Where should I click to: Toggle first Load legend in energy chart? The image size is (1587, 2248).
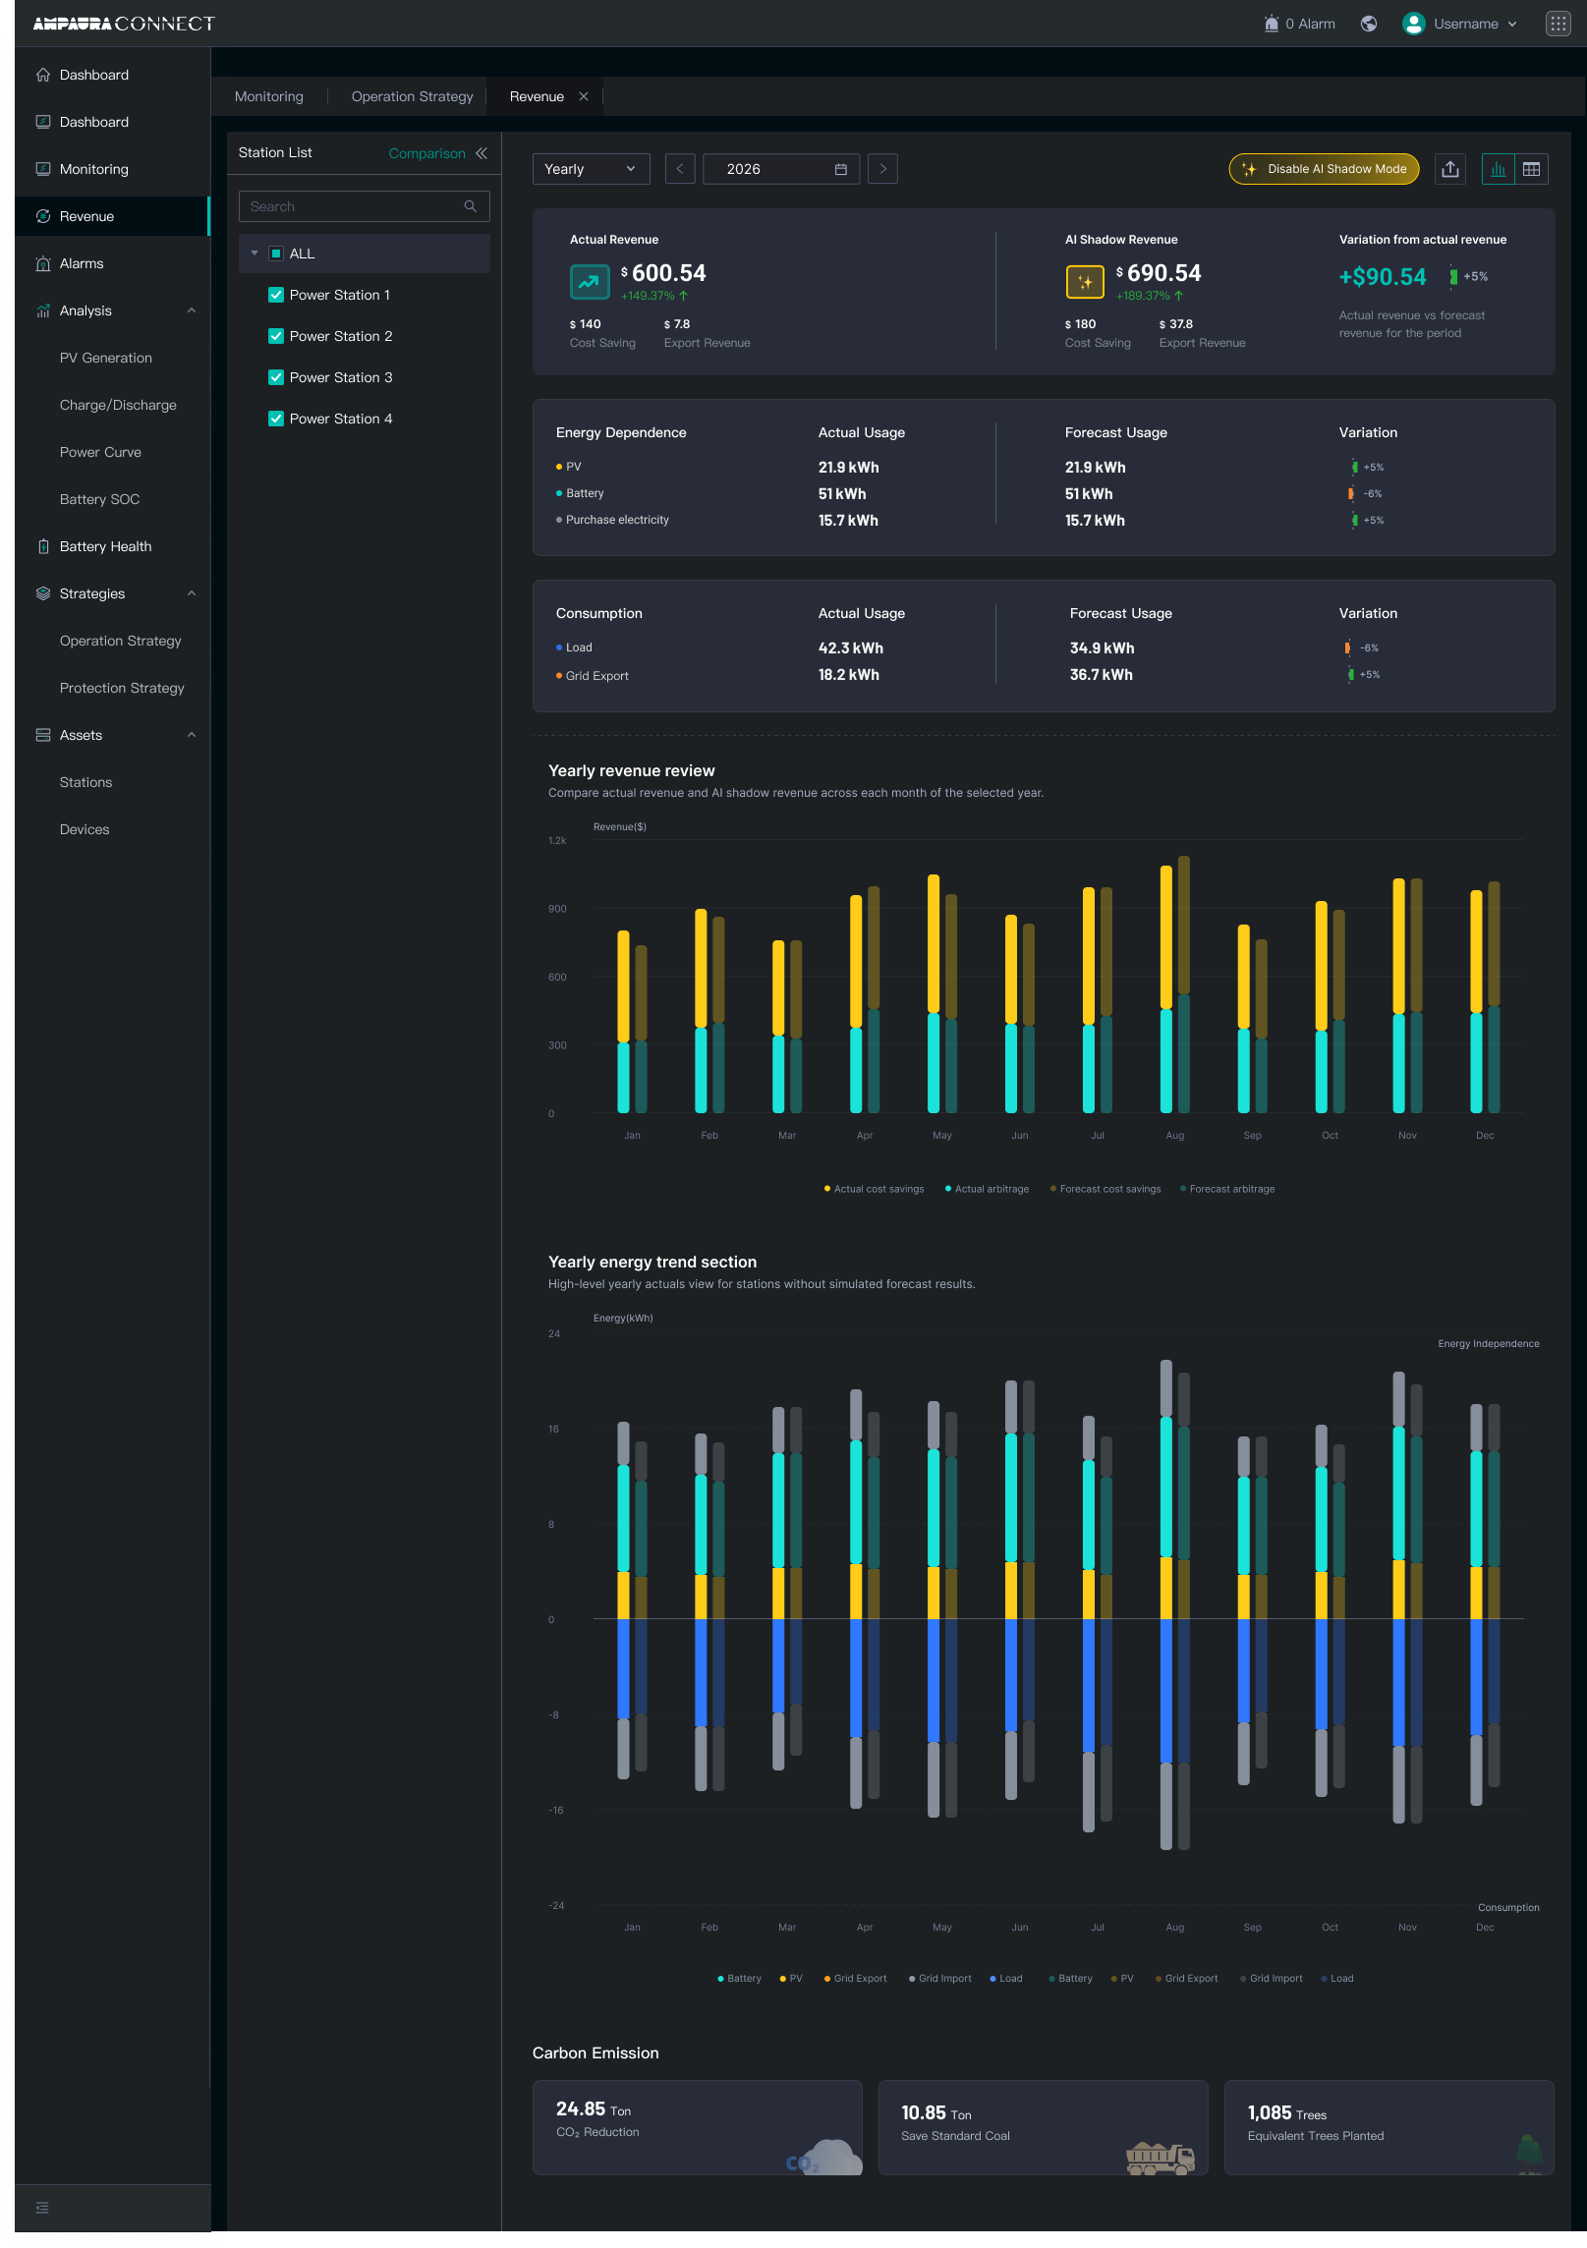pyautogui.click(x=1006, y=1979)
